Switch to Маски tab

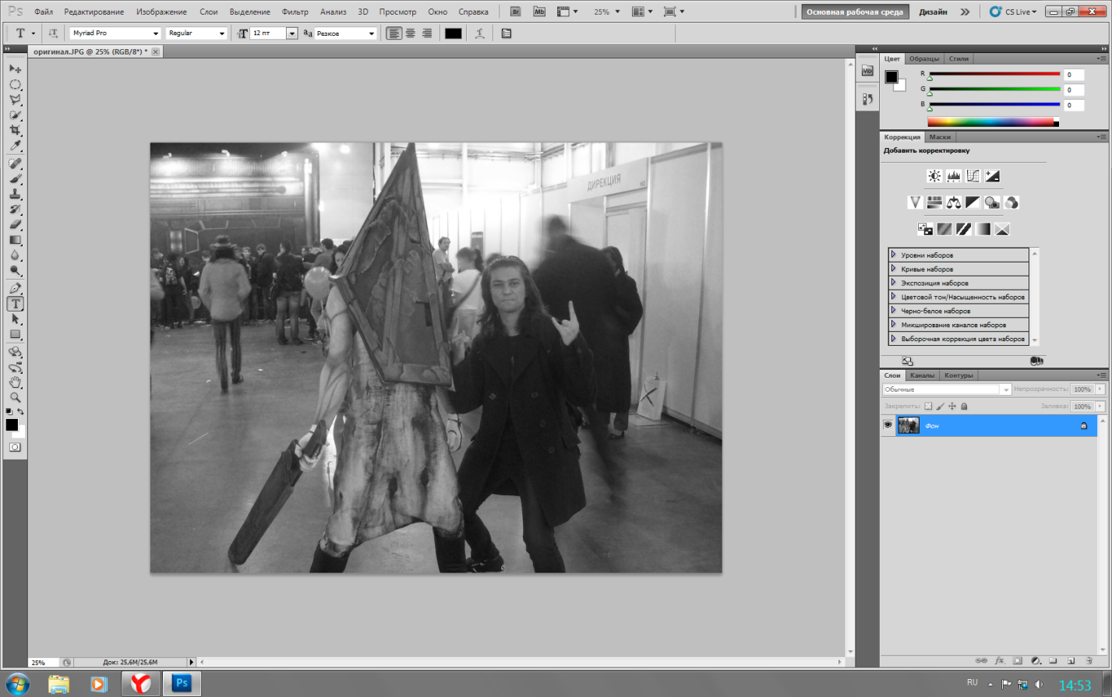(x=940, y=137)
